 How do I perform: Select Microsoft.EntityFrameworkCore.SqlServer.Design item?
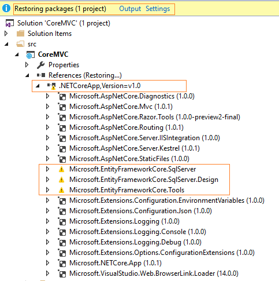[144, 180]
